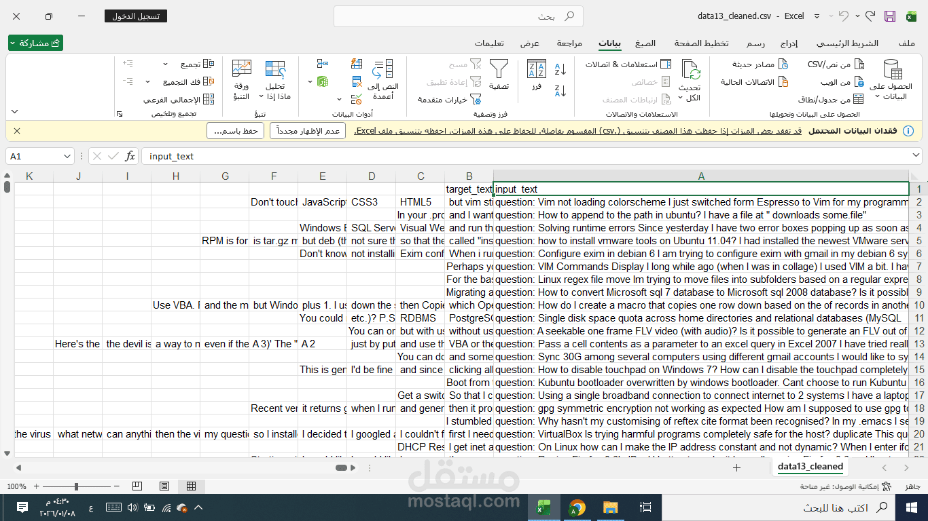Open Existing Connections (الاتصالات الحالية)
Viewport: 928px width, 521px height.
point(754,82)
